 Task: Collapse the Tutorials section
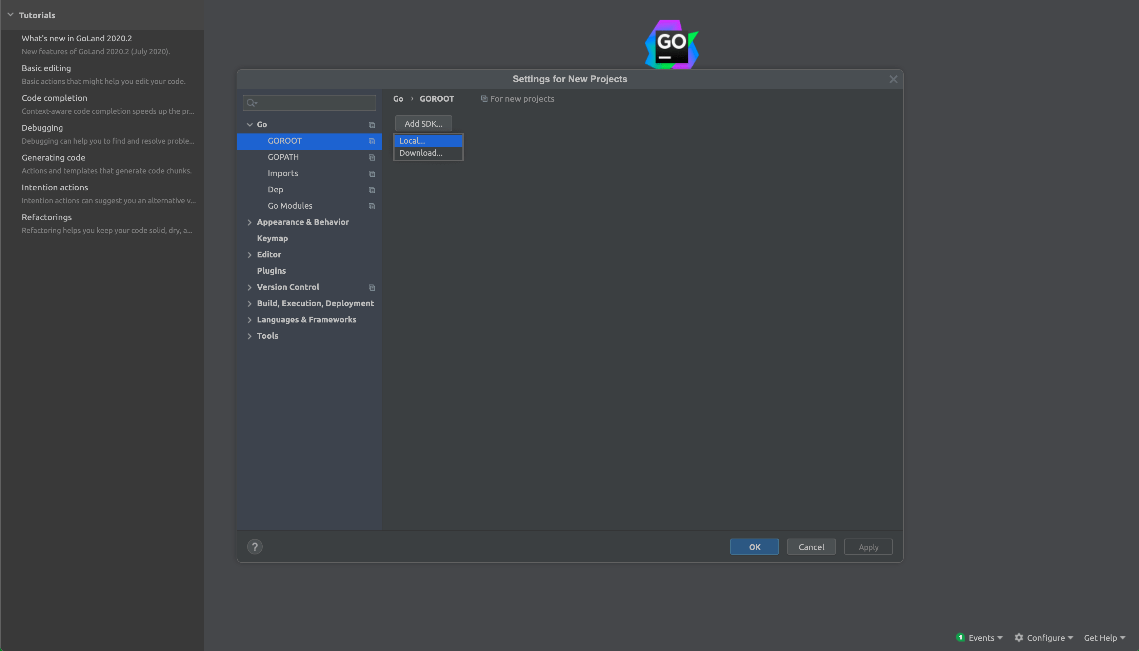pos(10,15)
